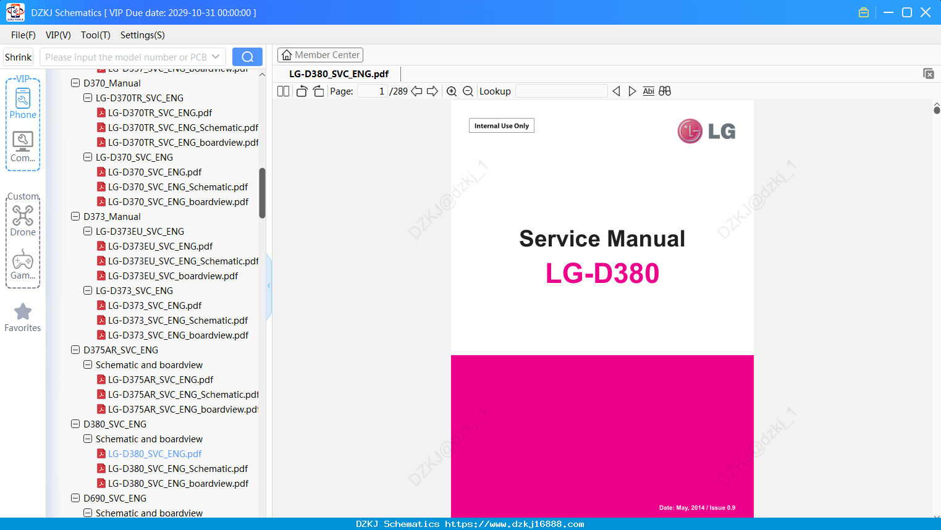Open the Phone category in sidebar

coord(23,103)
